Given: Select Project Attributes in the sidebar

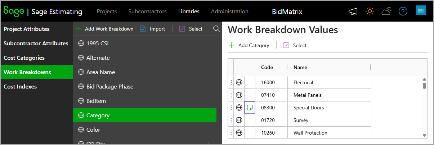Looking at the screenshot, I should coord(36,29).
